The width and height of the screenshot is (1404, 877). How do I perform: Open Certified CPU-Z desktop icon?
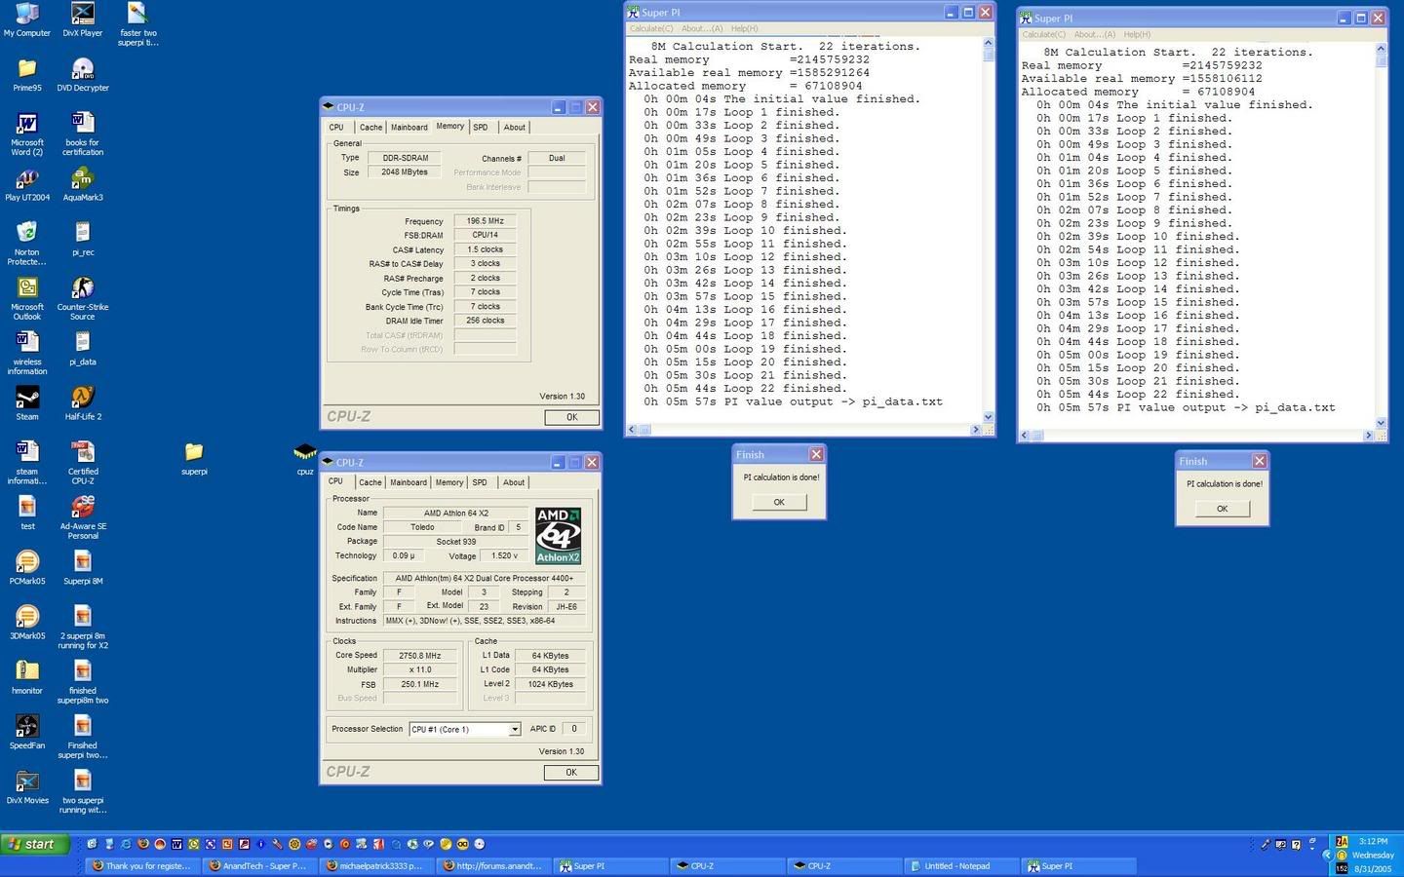[83, 463]
